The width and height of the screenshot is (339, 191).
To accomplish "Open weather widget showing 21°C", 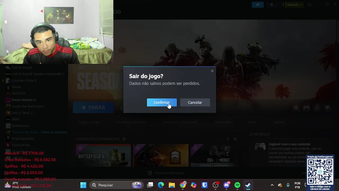I will click(18, 185).
